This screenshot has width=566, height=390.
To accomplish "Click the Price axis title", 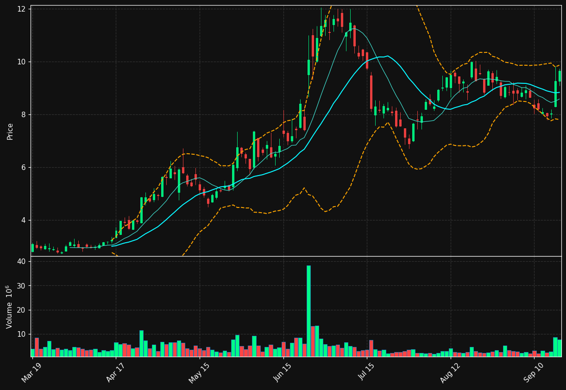I will click(10, 131).
